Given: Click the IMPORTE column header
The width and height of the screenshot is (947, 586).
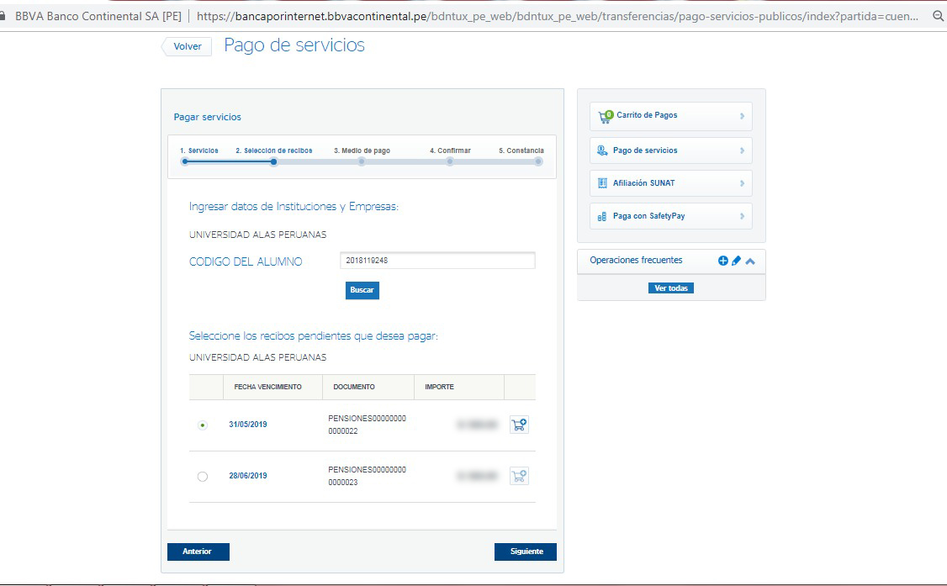Looking at the screenshot, I should [x=439, y=387].
